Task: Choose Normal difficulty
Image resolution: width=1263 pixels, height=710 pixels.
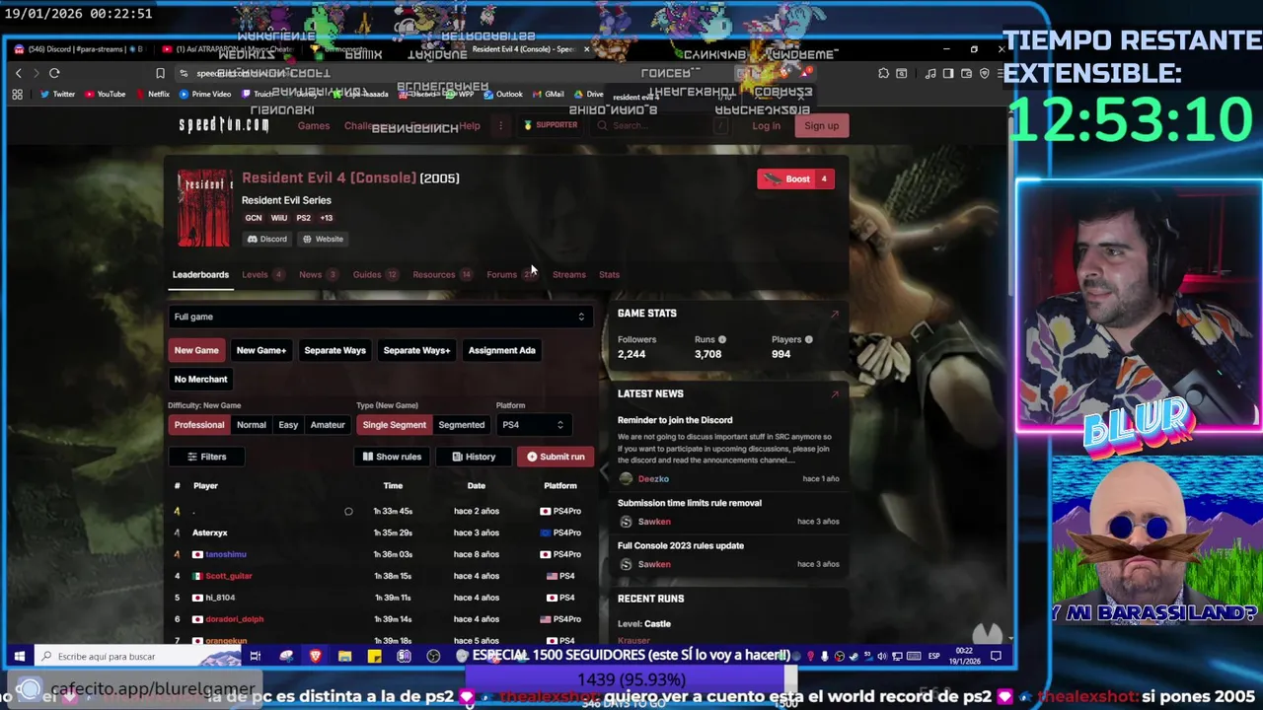Action: pos(251,425)
